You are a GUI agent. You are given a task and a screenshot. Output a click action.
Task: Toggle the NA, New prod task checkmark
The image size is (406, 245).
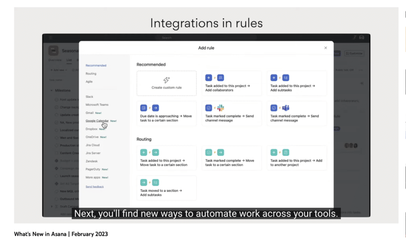56,122
